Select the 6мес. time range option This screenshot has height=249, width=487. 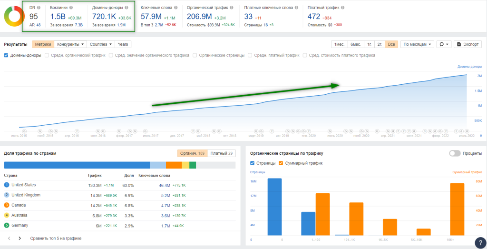[355, 44]
